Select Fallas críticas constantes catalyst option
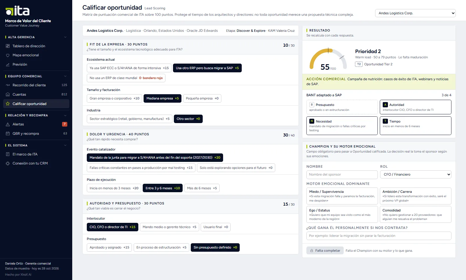 click(x=141, y=168)
